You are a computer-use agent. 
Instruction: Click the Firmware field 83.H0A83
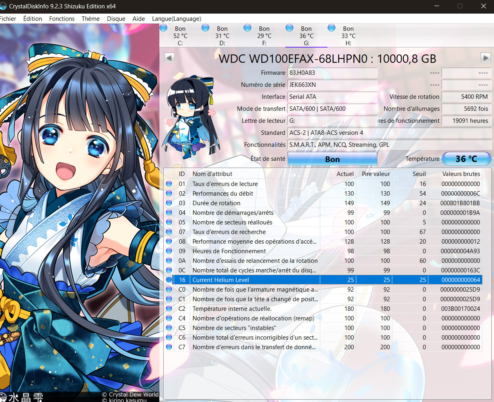(332, 73)
